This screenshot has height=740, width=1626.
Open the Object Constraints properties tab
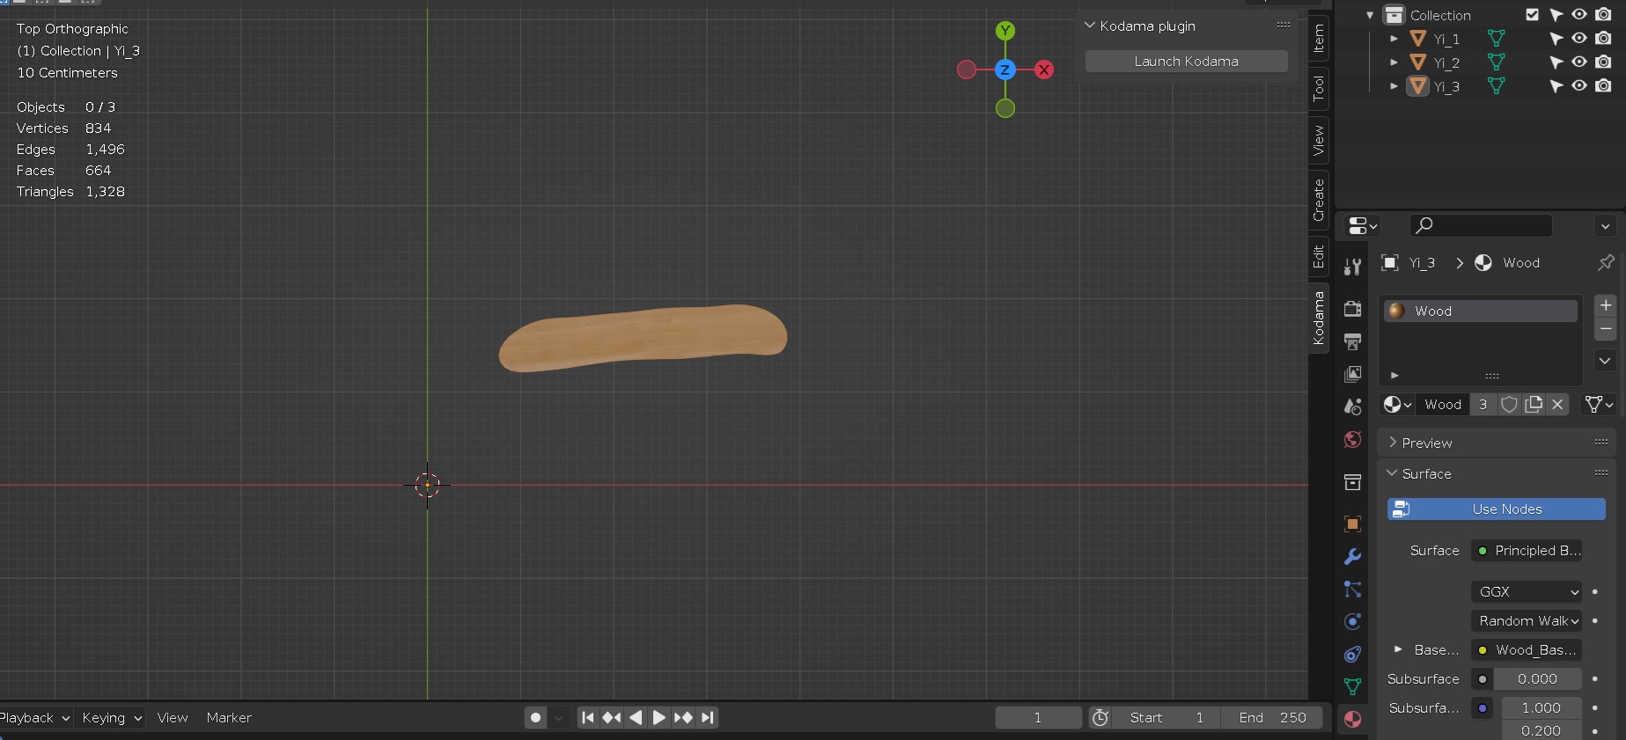tap(1353, 654)
